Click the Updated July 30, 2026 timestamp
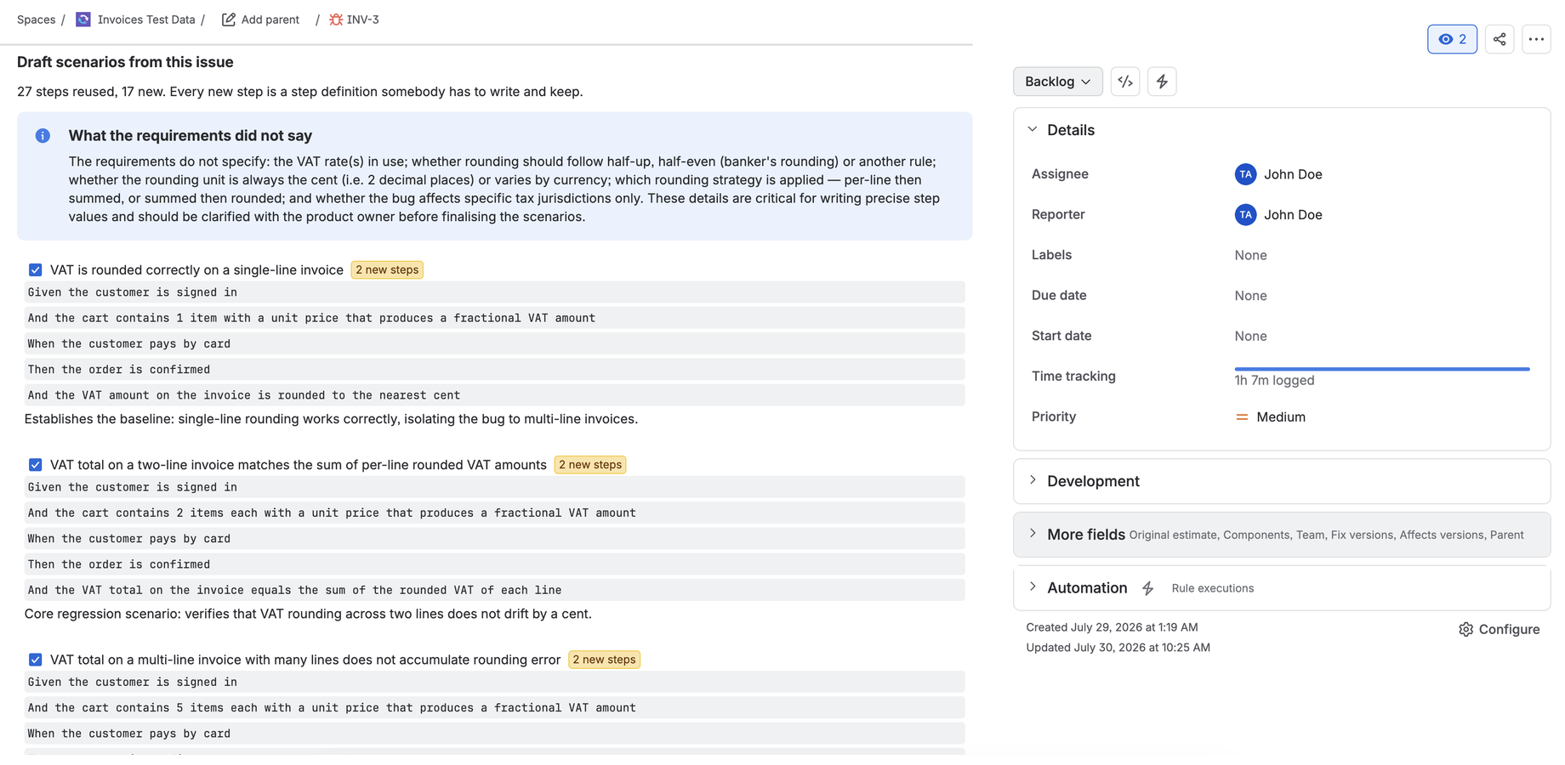The image size is (1565, 765). [x=1118, y=648]
